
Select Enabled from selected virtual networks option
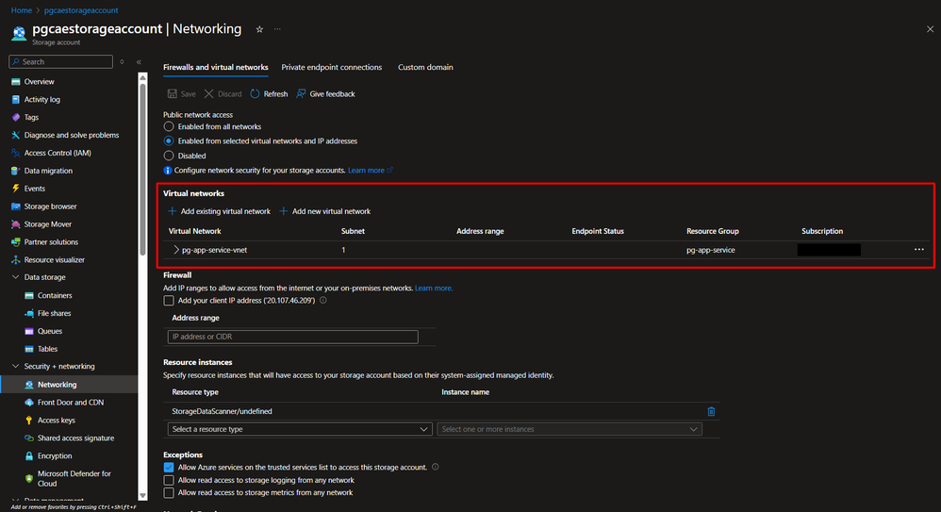pyautogui.click(x=169, y=141)
